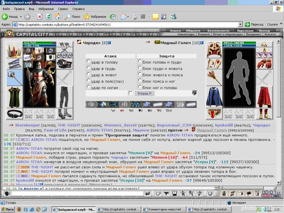Click the Mail envelope icon

pos(124,17)
